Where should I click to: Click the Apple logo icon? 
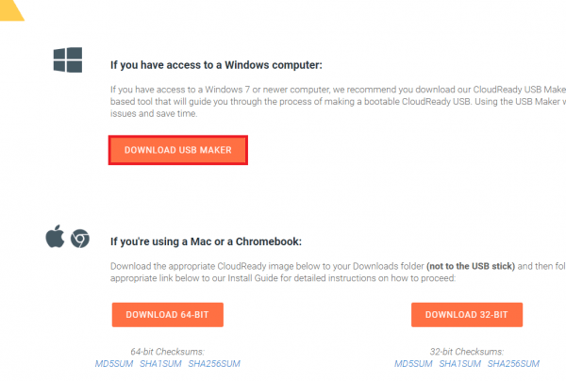pyautogui.click(x=55, y=237)
